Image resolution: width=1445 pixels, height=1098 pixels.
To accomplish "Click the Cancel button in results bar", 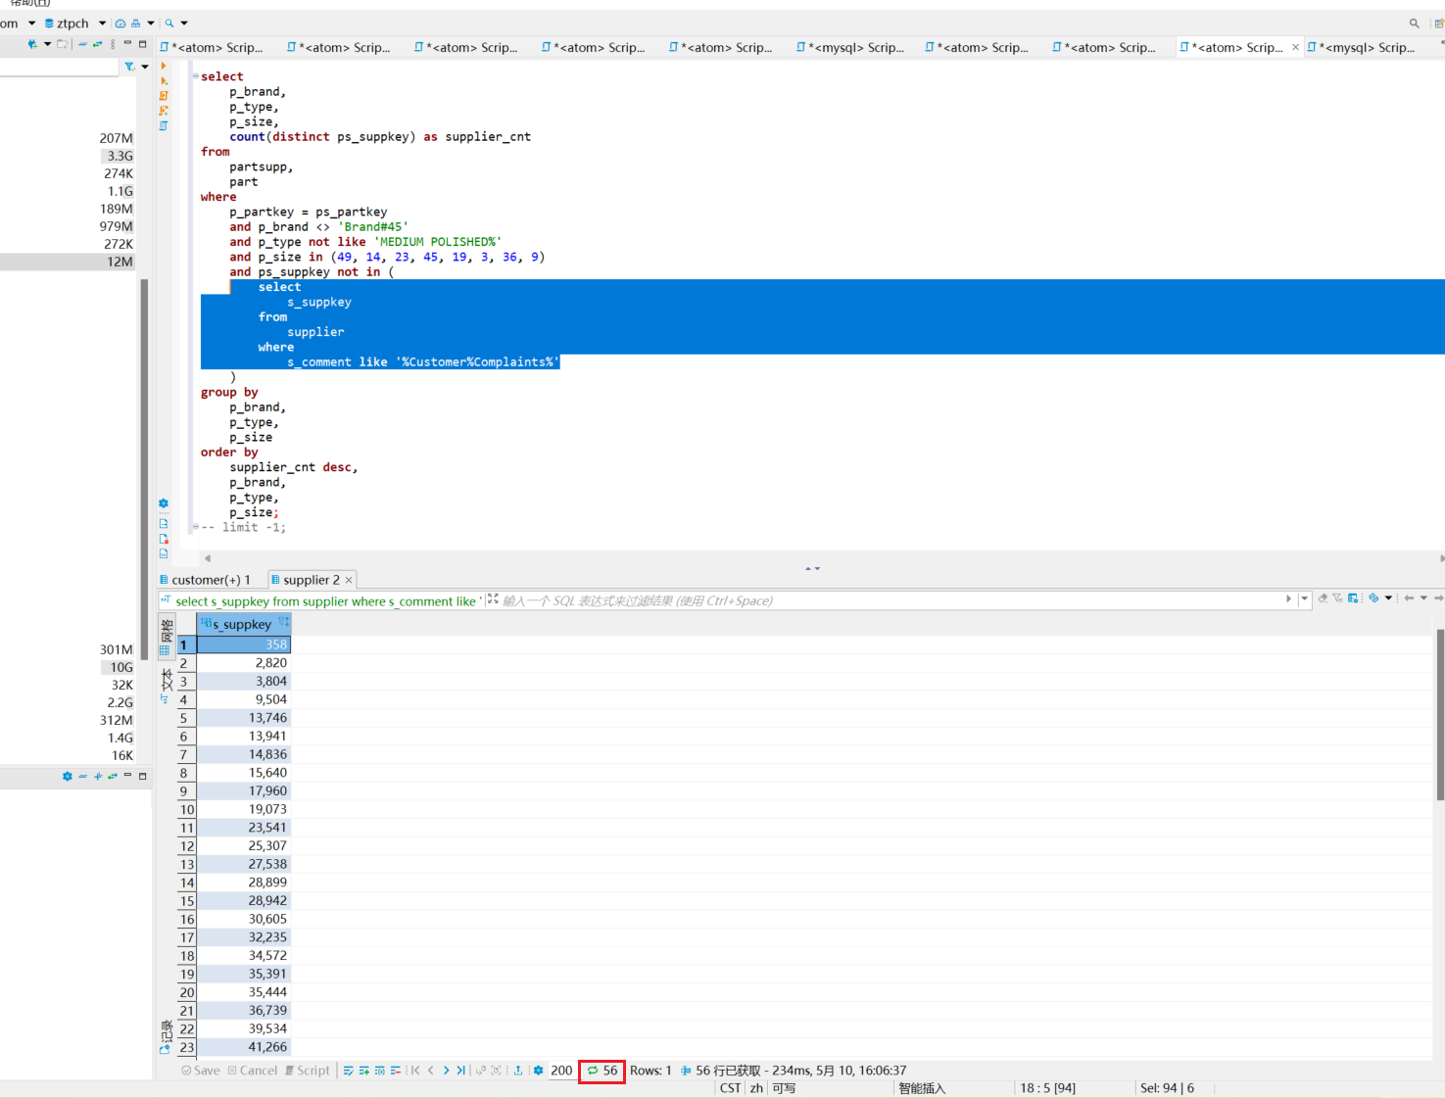I will [253, 1071].
